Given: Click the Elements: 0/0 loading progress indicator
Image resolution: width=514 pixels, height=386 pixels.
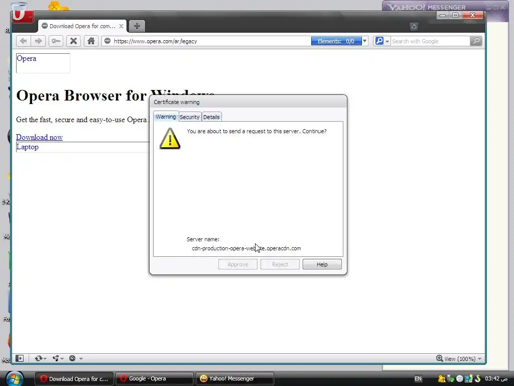Looking at the screenshot, I should click(336, 41).
